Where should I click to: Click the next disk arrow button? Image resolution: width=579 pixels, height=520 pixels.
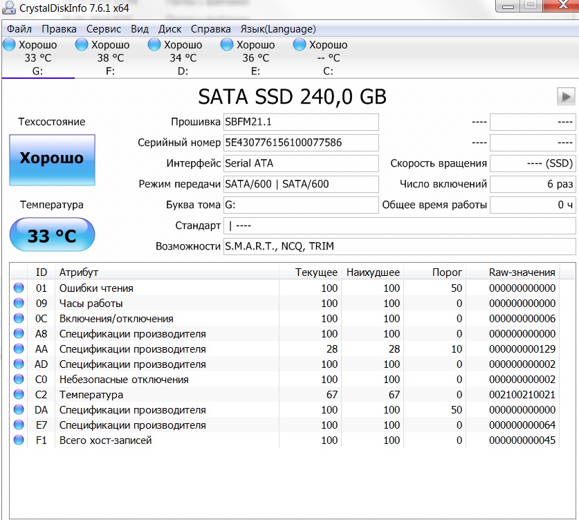(x=566, y=97)
